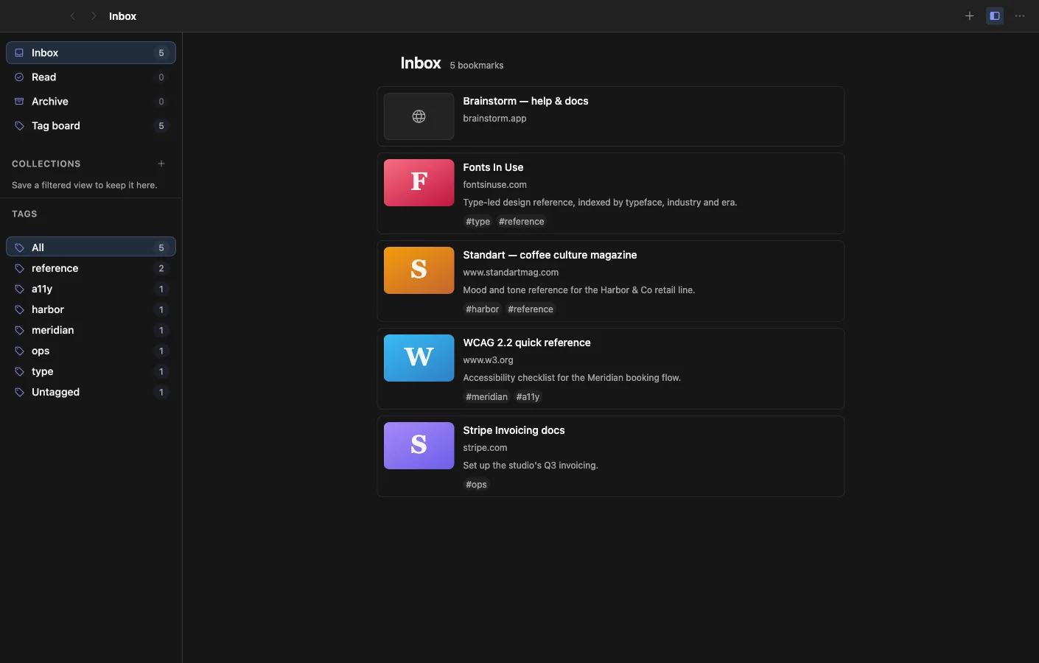Go back using the left chevron
Viewport: 1039px width, 663px height.
click(72, 15)
